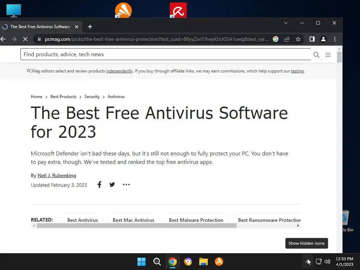
Task: Click the page vertical scrollbar thumb
Action: (x=339, y=57)
